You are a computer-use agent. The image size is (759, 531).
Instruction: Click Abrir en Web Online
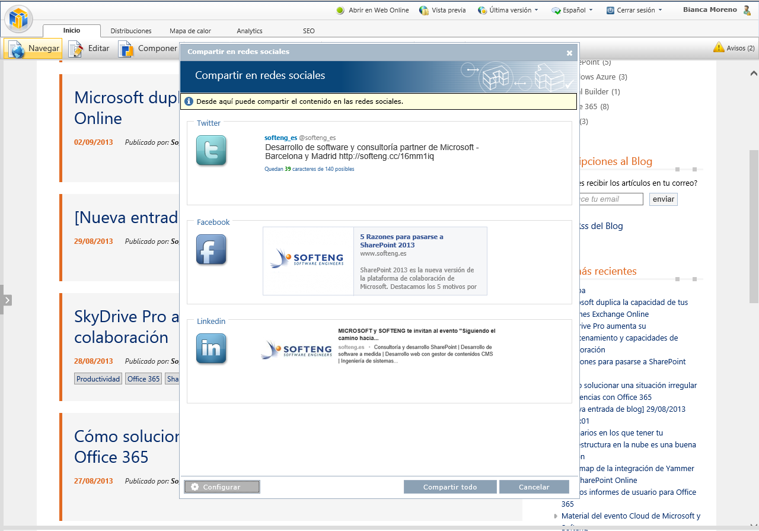pyautogui.click(x=372, y=10)
